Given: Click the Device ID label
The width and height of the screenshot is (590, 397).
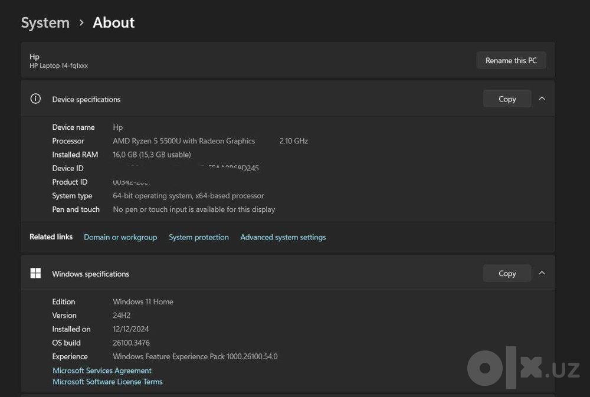Looking at the screenshot, I should [68, 168].
